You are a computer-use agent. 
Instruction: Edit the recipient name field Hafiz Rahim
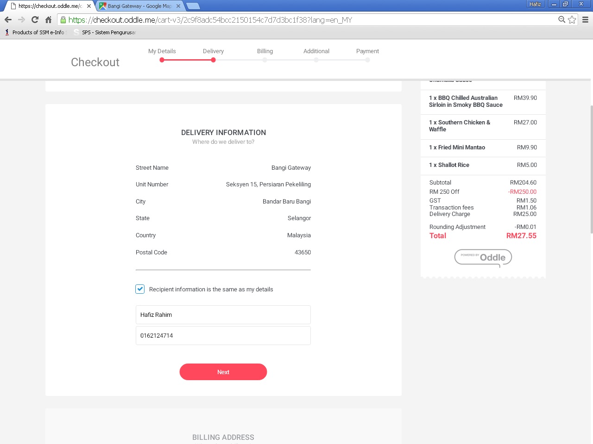coord(223,314)
